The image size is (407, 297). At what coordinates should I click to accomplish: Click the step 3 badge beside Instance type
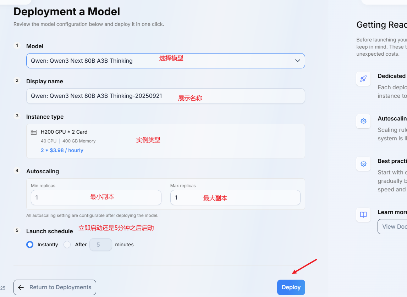point(17,116)
